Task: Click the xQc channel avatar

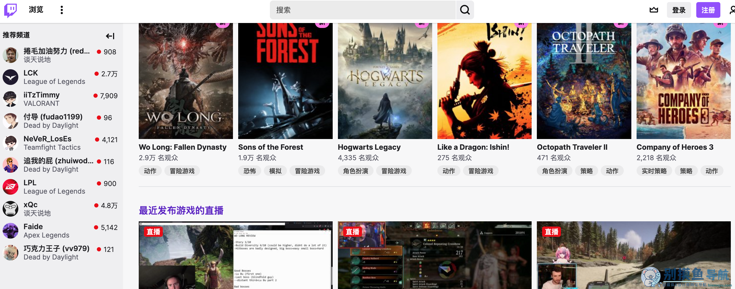Action: pos(10,209)
